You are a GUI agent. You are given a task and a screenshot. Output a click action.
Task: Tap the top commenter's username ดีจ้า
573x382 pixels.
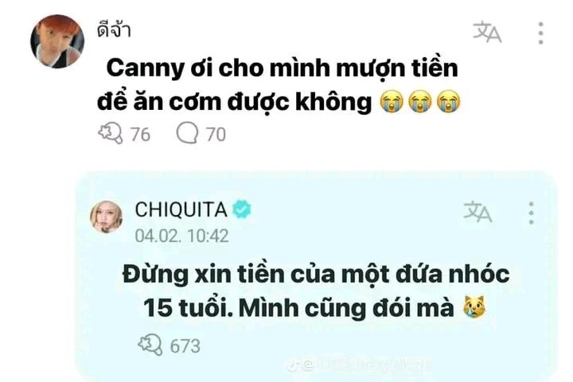point(114,29)
